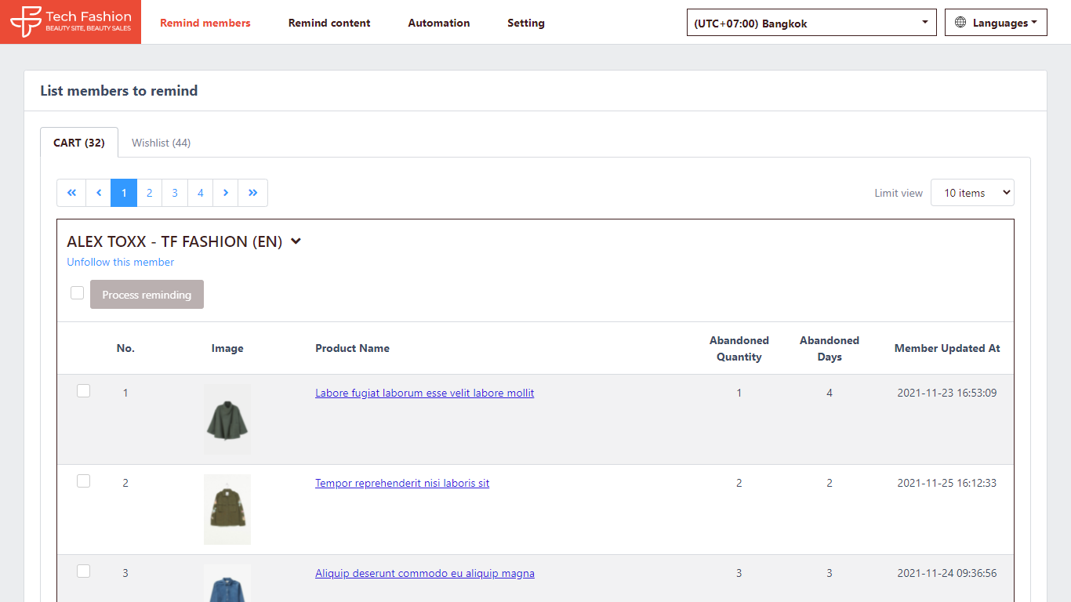1071x602 pixels.
Task: Open the Automation menu
Action: pyautogui.click(x=438, y=23)
